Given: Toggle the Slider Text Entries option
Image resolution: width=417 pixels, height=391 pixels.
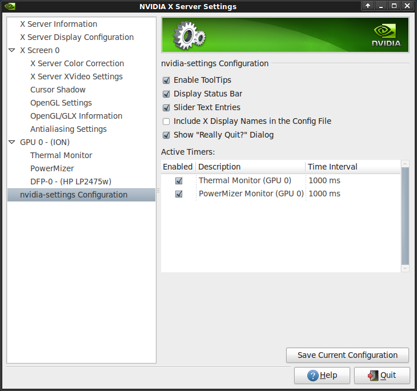Looking at the screenshot, I should click(x=166, y=108).
